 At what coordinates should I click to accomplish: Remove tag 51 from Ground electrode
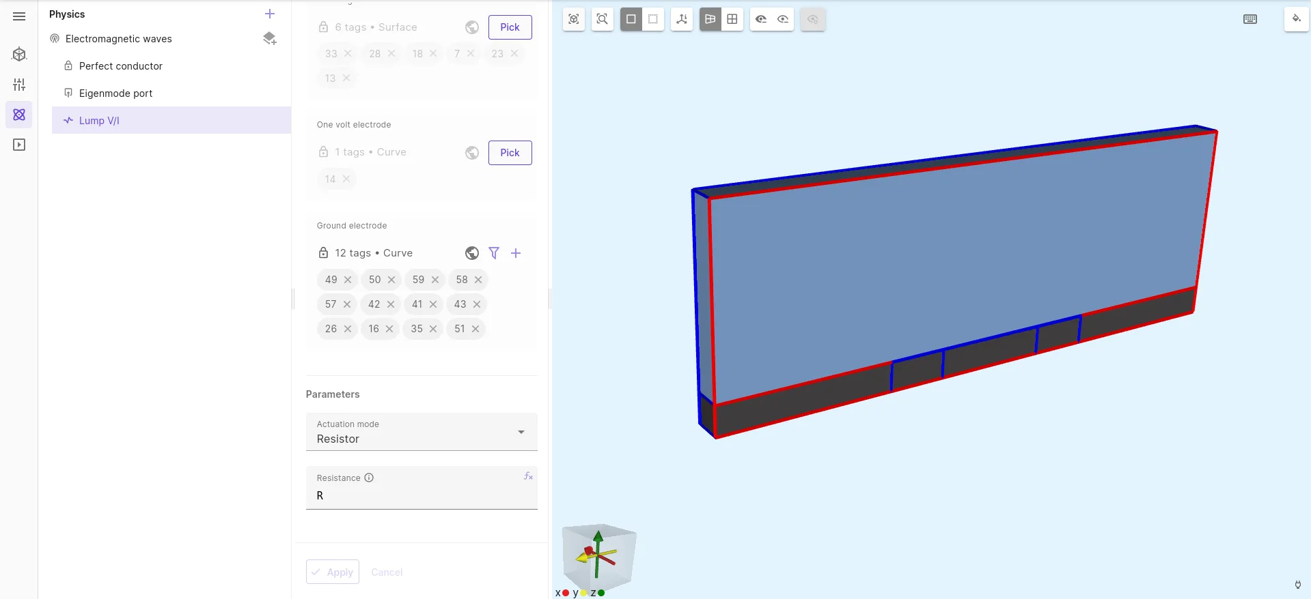tap(475, 329)
